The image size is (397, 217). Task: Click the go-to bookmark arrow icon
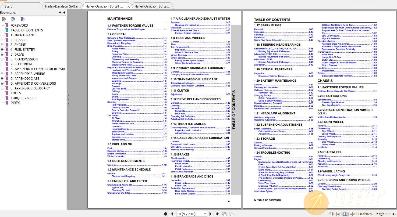pos(23,19)
